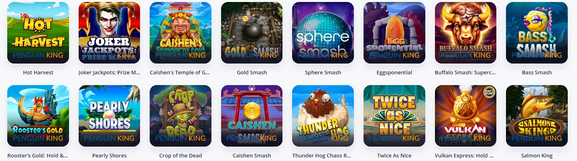Viewport: 577px width, 161px height.
Task: Open the Gold Smash bomb artwork
Action: click(x=252, y=33)
